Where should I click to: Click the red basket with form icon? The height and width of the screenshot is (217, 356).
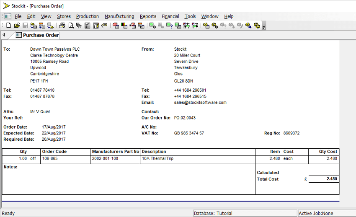[x=116, y=26]
